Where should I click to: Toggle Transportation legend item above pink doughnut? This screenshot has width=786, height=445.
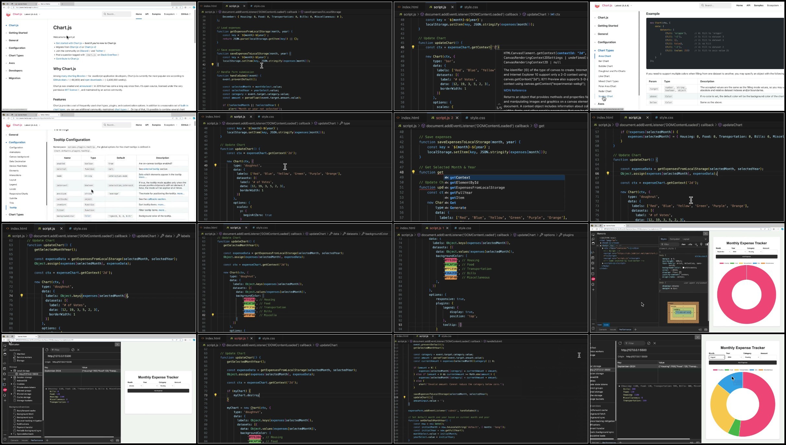pyautogui.click(x=745, y=263)
